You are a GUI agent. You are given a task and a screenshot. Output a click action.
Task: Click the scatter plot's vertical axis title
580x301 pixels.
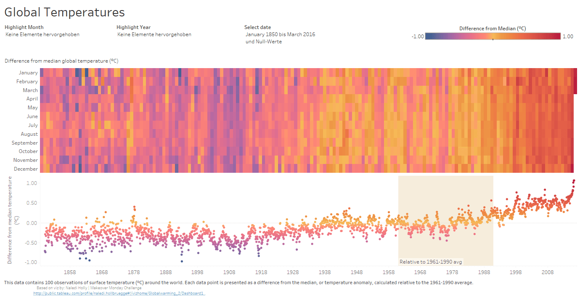click(x=12, y=220)
